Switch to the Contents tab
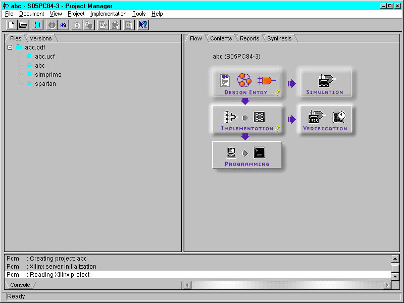 [221, 38]
